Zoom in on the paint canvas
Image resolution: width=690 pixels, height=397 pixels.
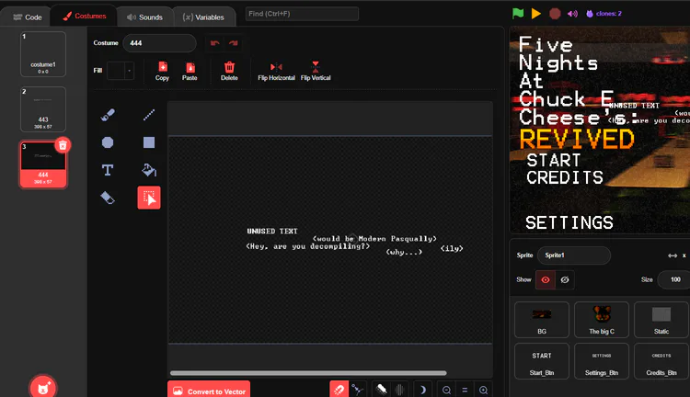click(x=483, y=390)
